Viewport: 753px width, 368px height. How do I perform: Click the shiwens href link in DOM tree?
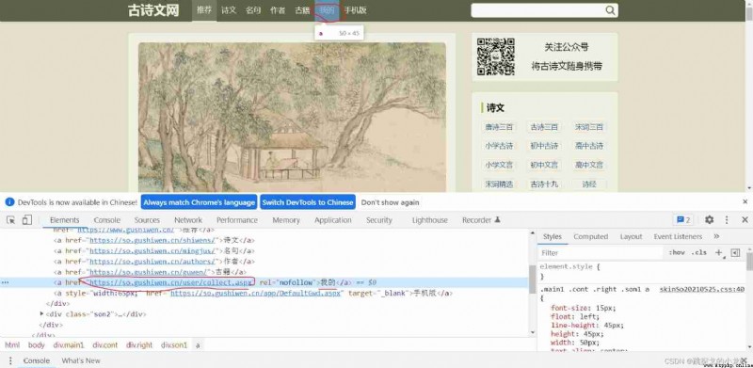point(153,240)
